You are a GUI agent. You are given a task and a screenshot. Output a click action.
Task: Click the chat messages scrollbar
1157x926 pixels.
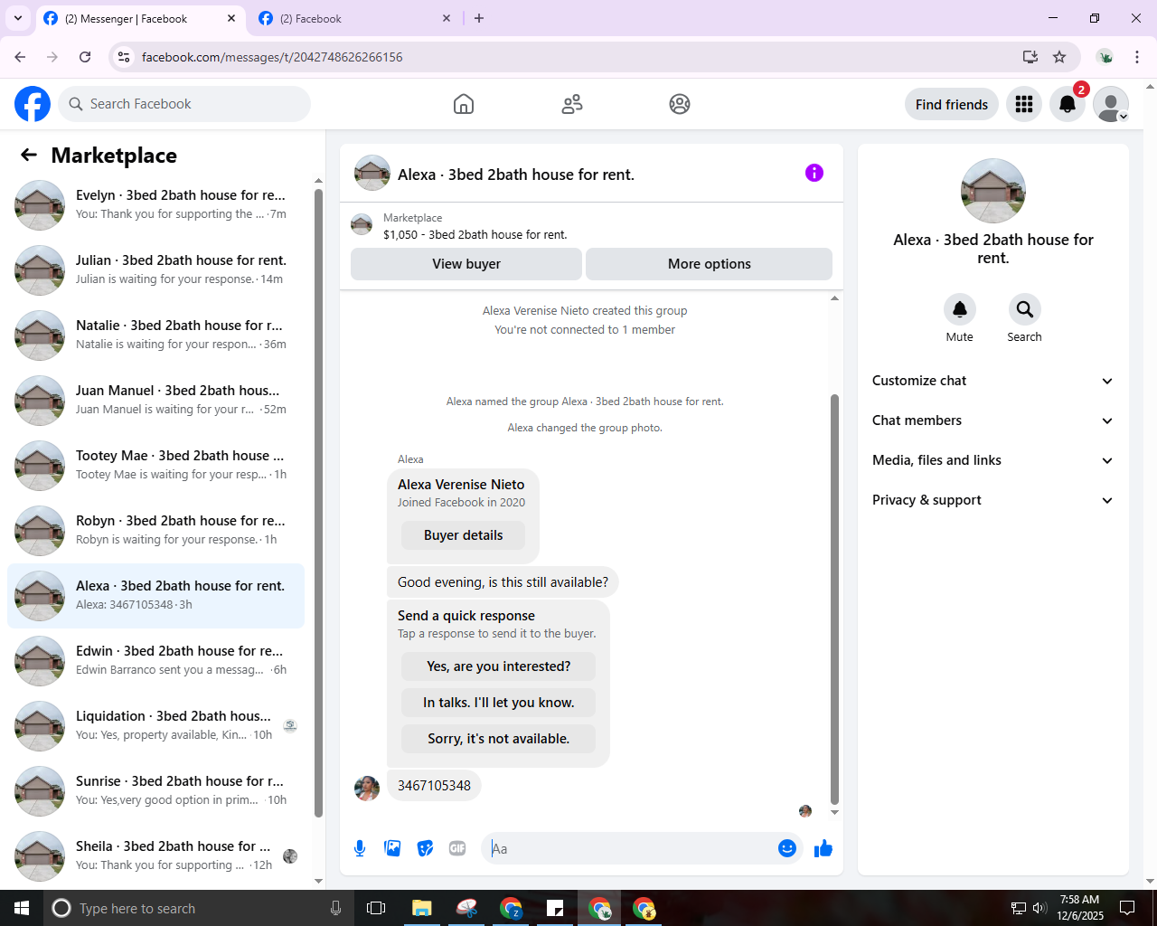point(834,599)
